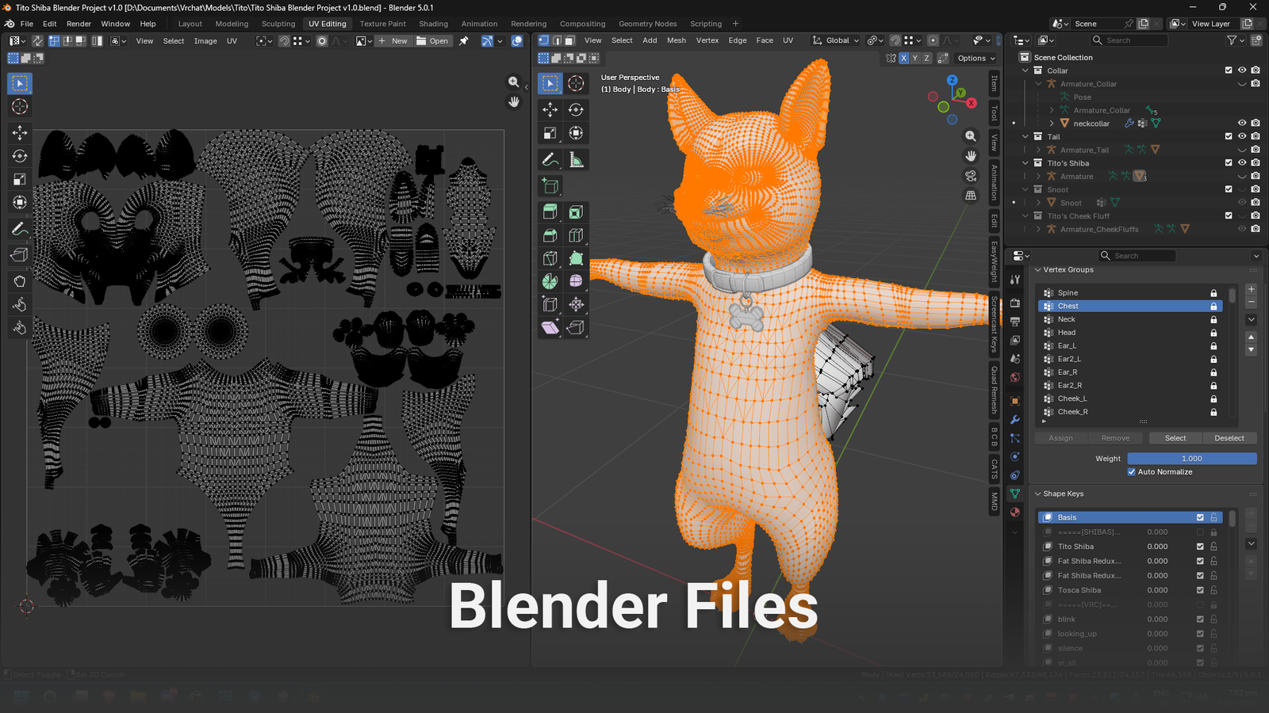Select the Inset Faces tool
1269x713 pixels.
click(x=577, y=212)
